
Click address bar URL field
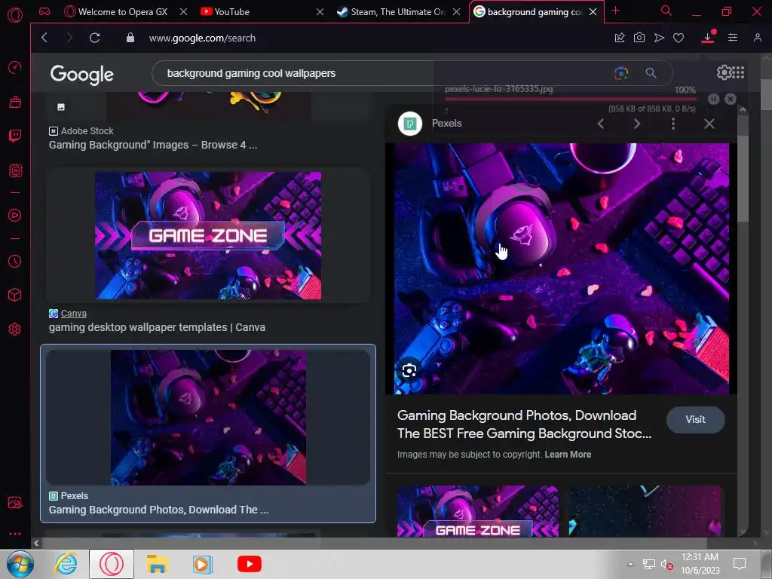(x=202, y=38)
